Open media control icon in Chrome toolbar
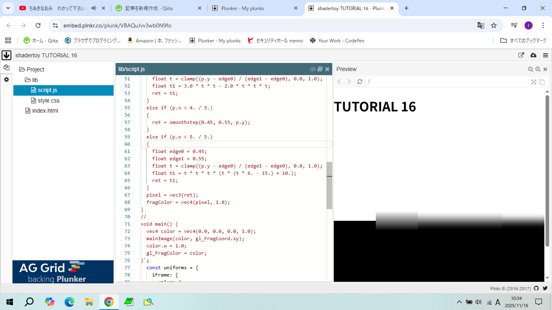Screen dimensions: 552x310 [x=514, y=25]
